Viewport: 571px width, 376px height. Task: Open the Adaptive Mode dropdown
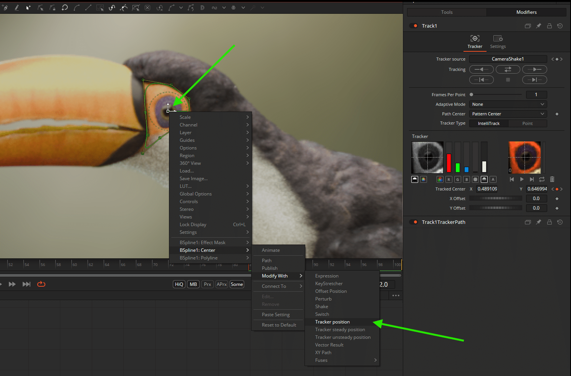coord(508,104)
